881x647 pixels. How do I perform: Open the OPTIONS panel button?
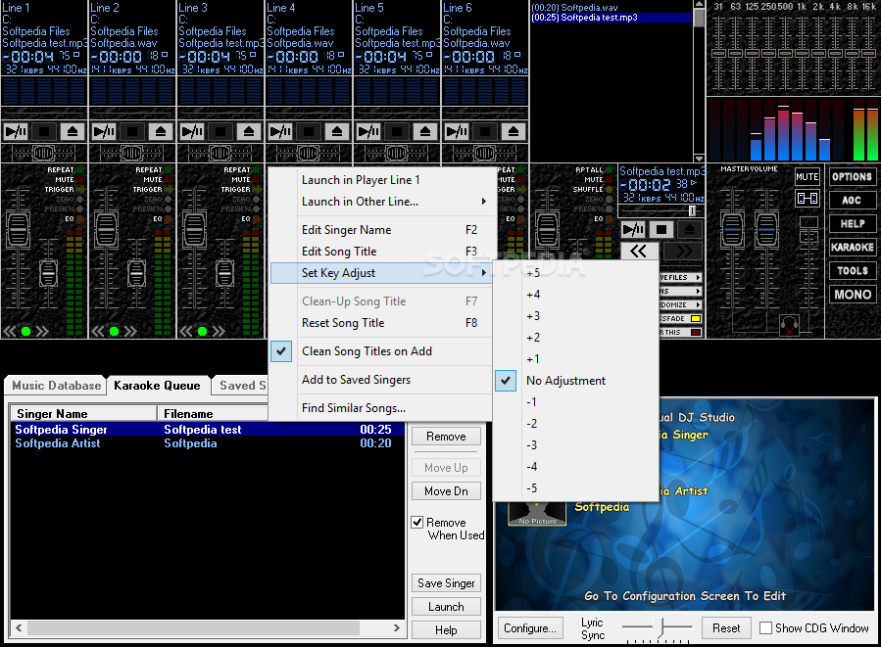pos(852,177)
